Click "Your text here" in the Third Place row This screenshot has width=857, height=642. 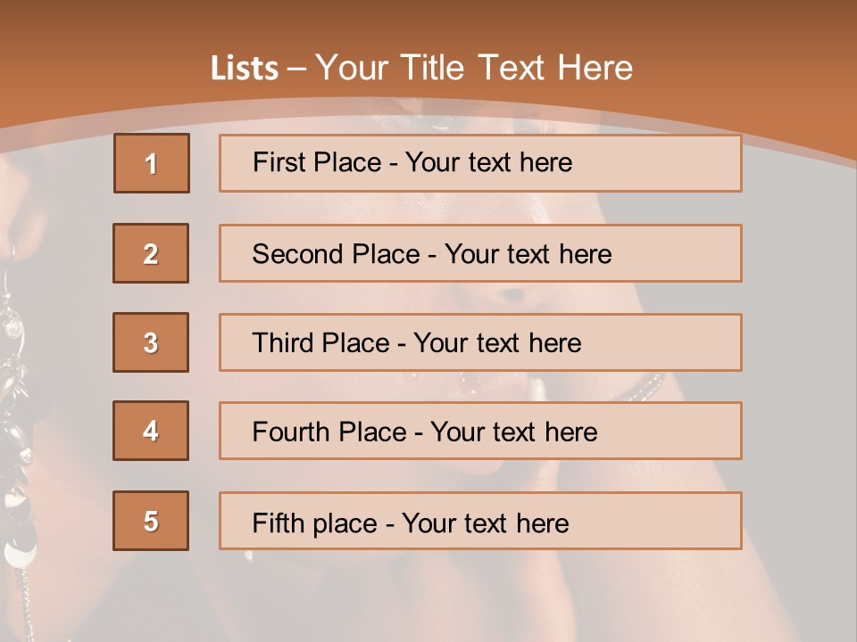coord(497,343)
